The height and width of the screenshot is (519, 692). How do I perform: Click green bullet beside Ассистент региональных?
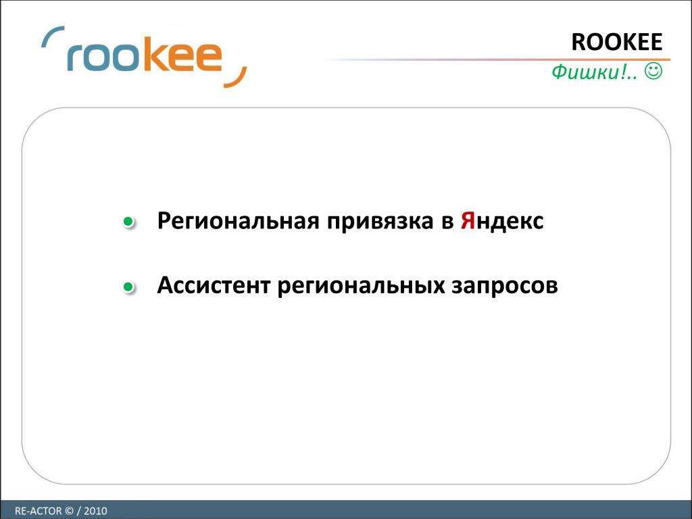[128, 287]
